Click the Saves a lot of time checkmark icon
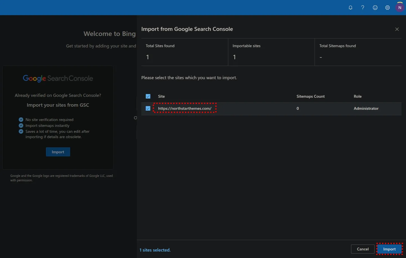 [21, 131]
